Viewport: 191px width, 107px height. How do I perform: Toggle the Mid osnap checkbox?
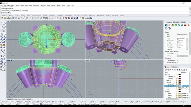16,102
